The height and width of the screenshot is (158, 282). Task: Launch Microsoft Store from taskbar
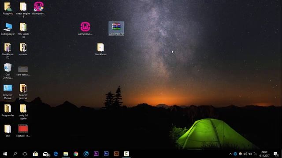[x=35, y=154]
